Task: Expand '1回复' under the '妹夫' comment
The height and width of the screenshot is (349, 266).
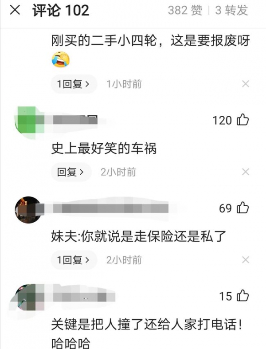Action: click(x=74, y=260)
